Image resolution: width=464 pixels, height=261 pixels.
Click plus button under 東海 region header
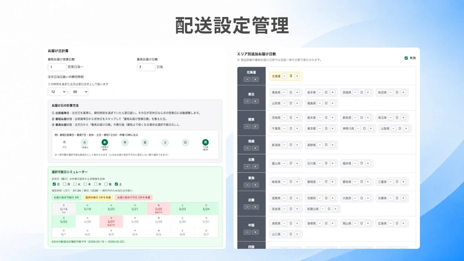click(255, 185)
